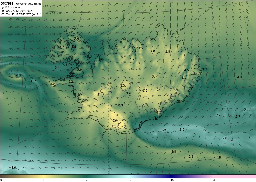Click the 4.0 value on the map
Viewport: 256px width, 182px height.
coord(239,77)
